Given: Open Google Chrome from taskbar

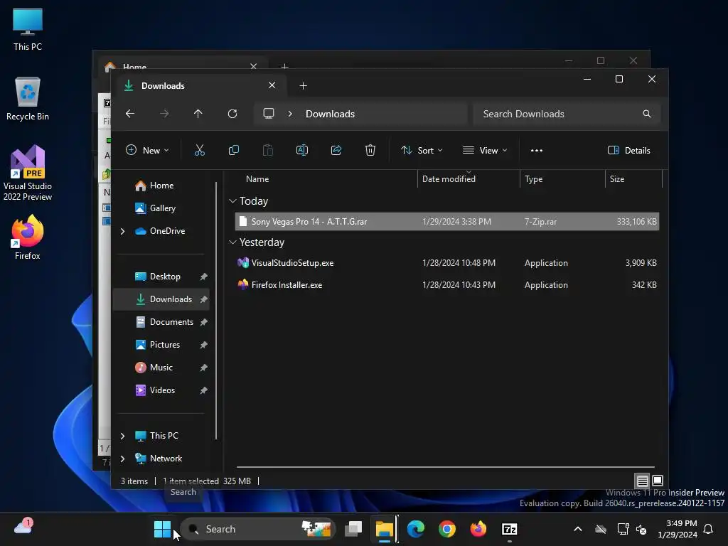Looking at the screenshot, I should 446,529.
